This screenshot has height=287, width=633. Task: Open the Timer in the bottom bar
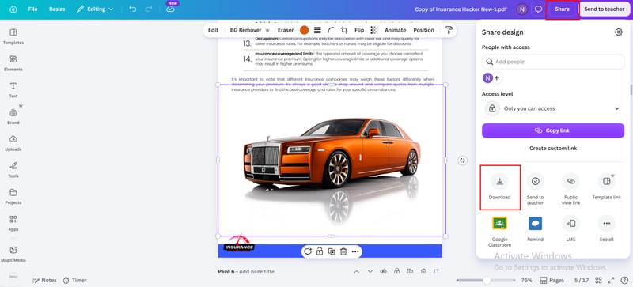tap(74, 280)
